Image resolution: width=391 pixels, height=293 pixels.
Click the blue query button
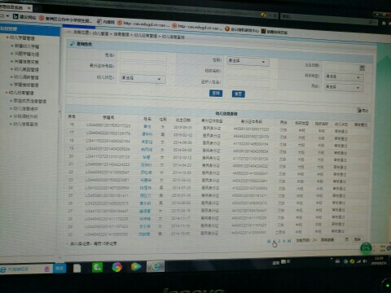pyautogui.click(x=216, y=94)
